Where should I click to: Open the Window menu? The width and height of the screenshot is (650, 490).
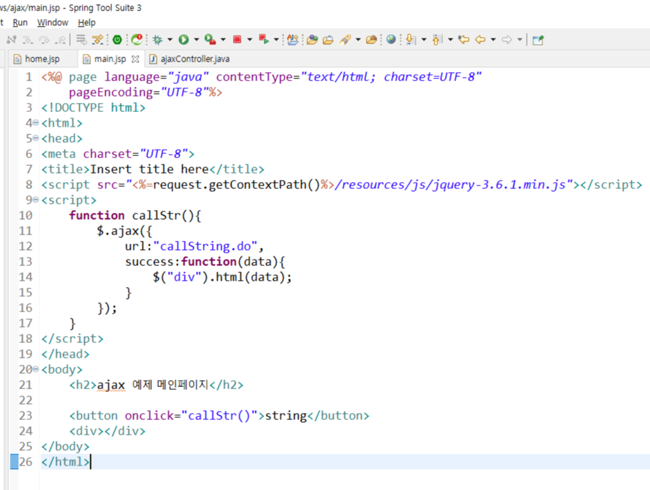tap(52, 23)
